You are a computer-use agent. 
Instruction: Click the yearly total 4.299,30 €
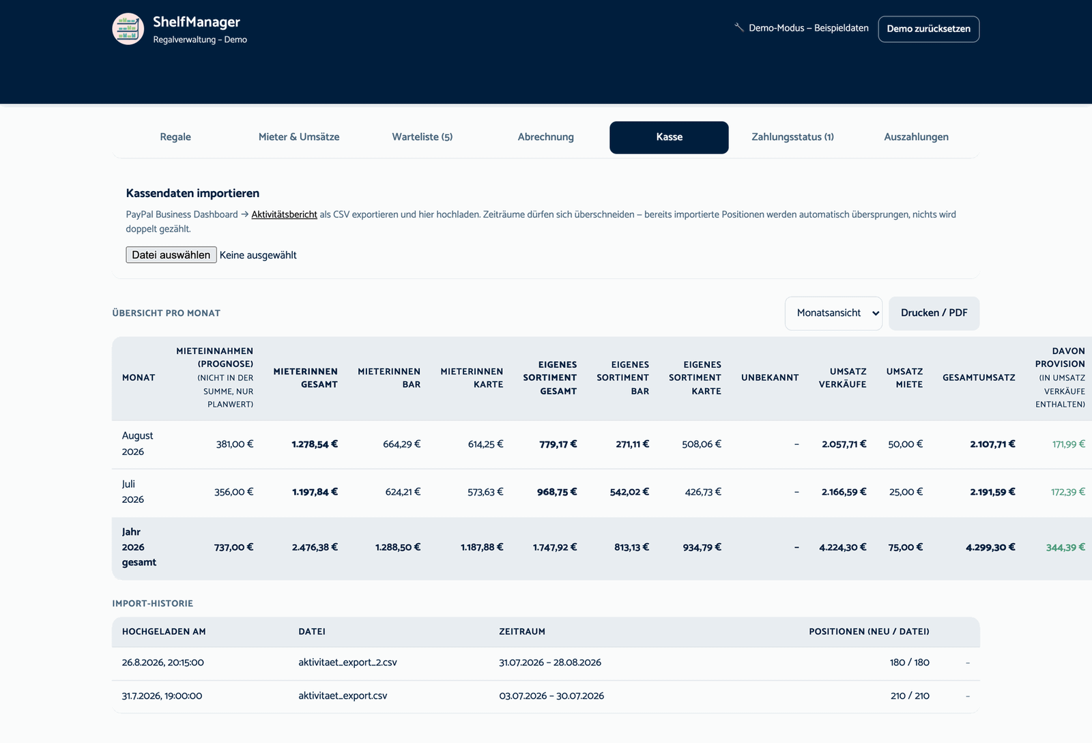pos(990,547)
